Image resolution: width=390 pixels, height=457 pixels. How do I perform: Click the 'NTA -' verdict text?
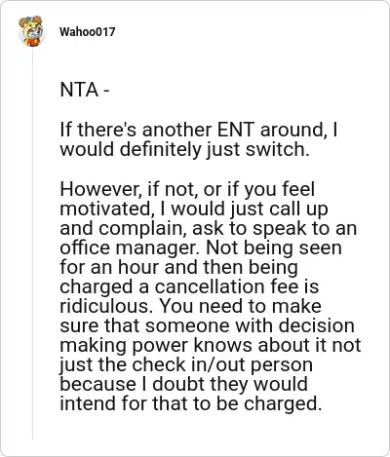click(x=85, y=90)
